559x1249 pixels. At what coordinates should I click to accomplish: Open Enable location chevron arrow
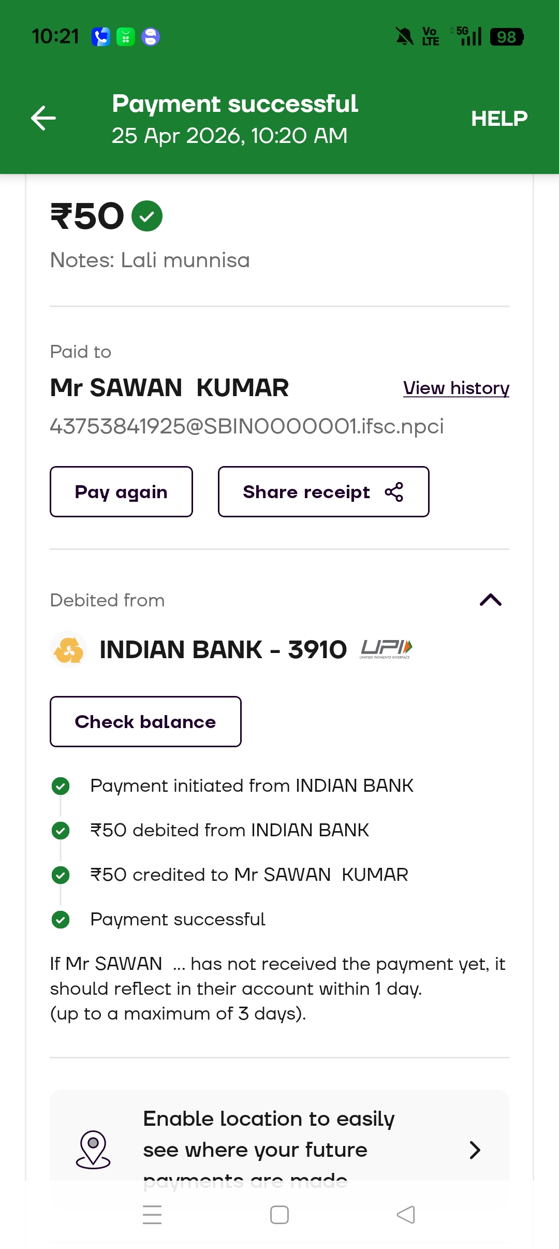(x=475, y=1150)
